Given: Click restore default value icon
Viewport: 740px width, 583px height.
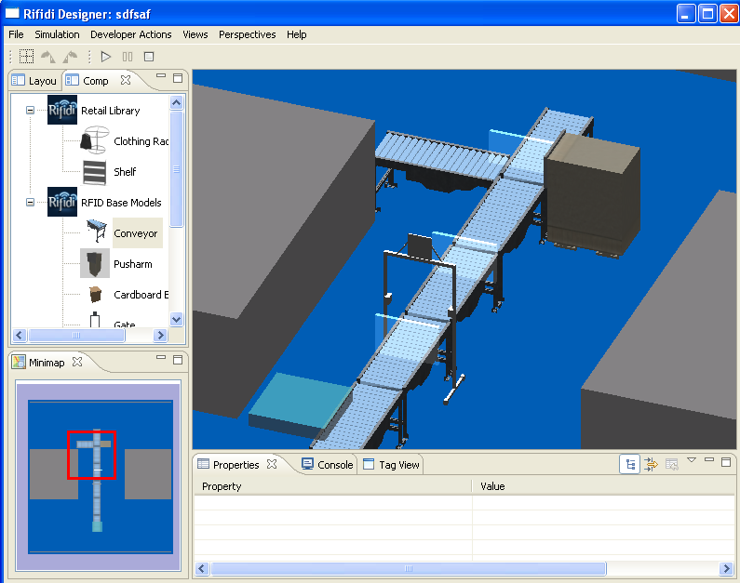Looking at the screenshot, I should [671, 464].
